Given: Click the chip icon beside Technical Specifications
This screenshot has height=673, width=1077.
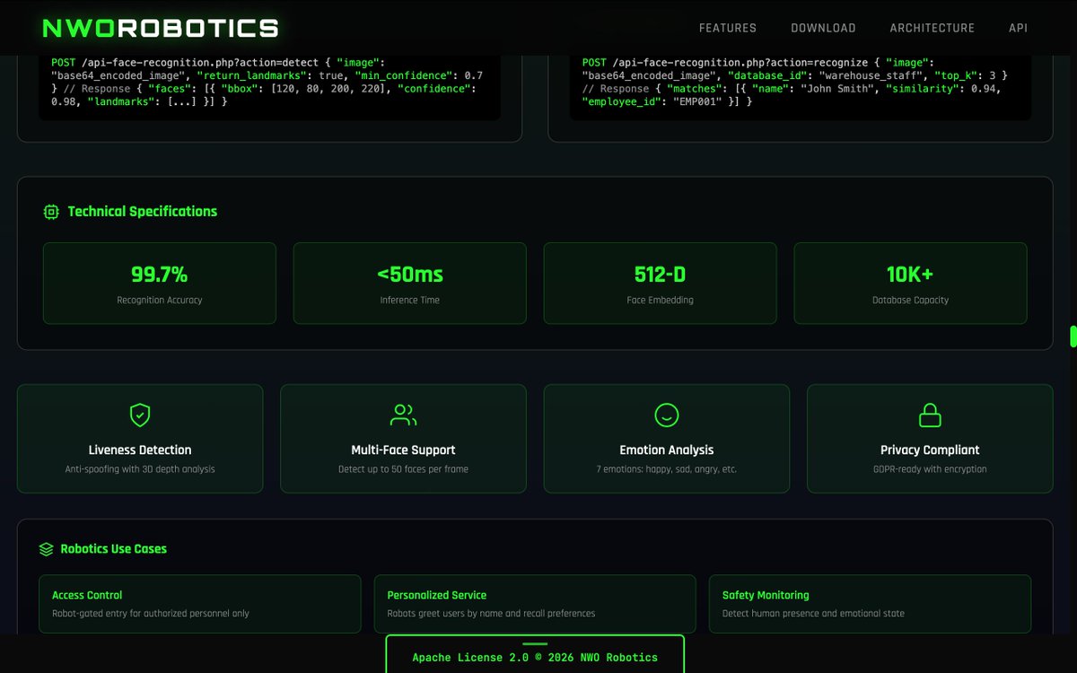Looking at the screenshot, I should point(51,212).
